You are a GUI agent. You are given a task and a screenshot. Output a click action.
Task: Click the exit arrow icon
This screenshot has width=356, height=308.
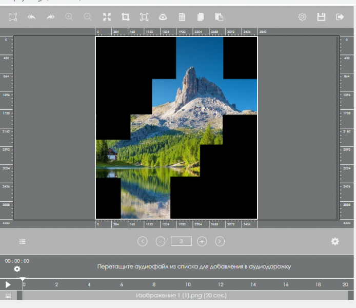[x=340, y=17]
